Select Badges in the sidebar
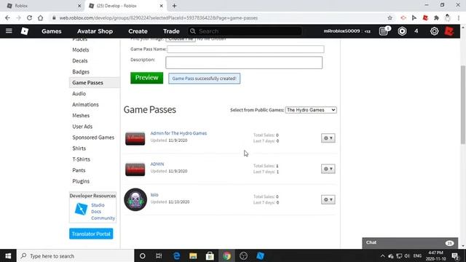 click(x=81, y=72)
